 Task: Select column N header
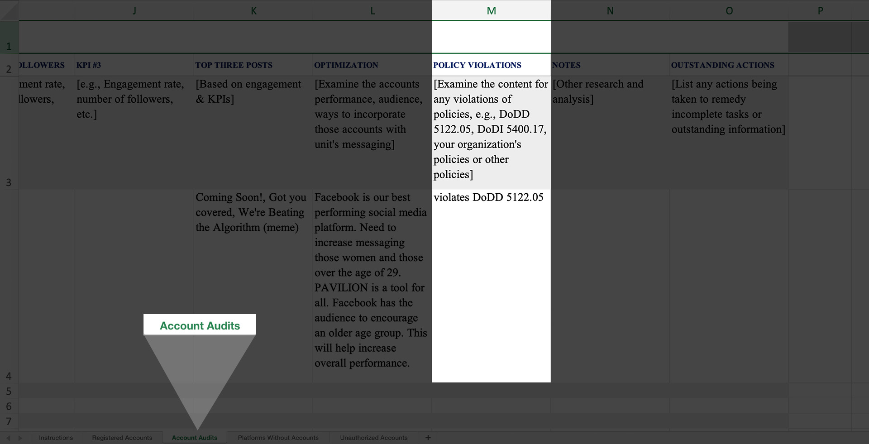click(x=610, y=10)
